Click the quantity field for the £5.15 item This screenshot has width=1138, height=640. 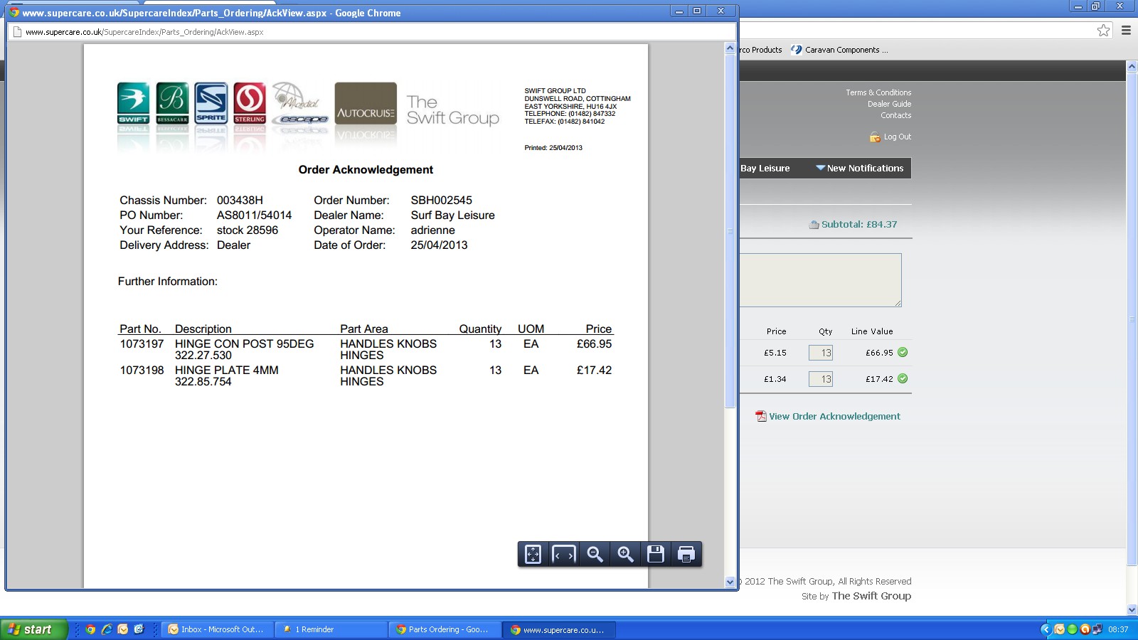point(821,353)
